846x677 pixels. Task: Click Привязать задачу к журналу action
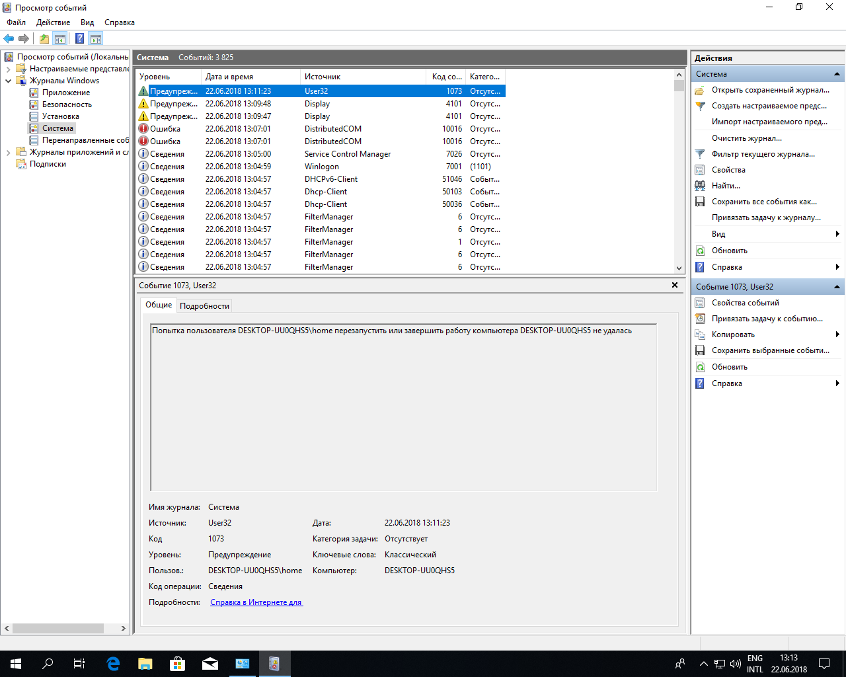[x=766, y=218]
